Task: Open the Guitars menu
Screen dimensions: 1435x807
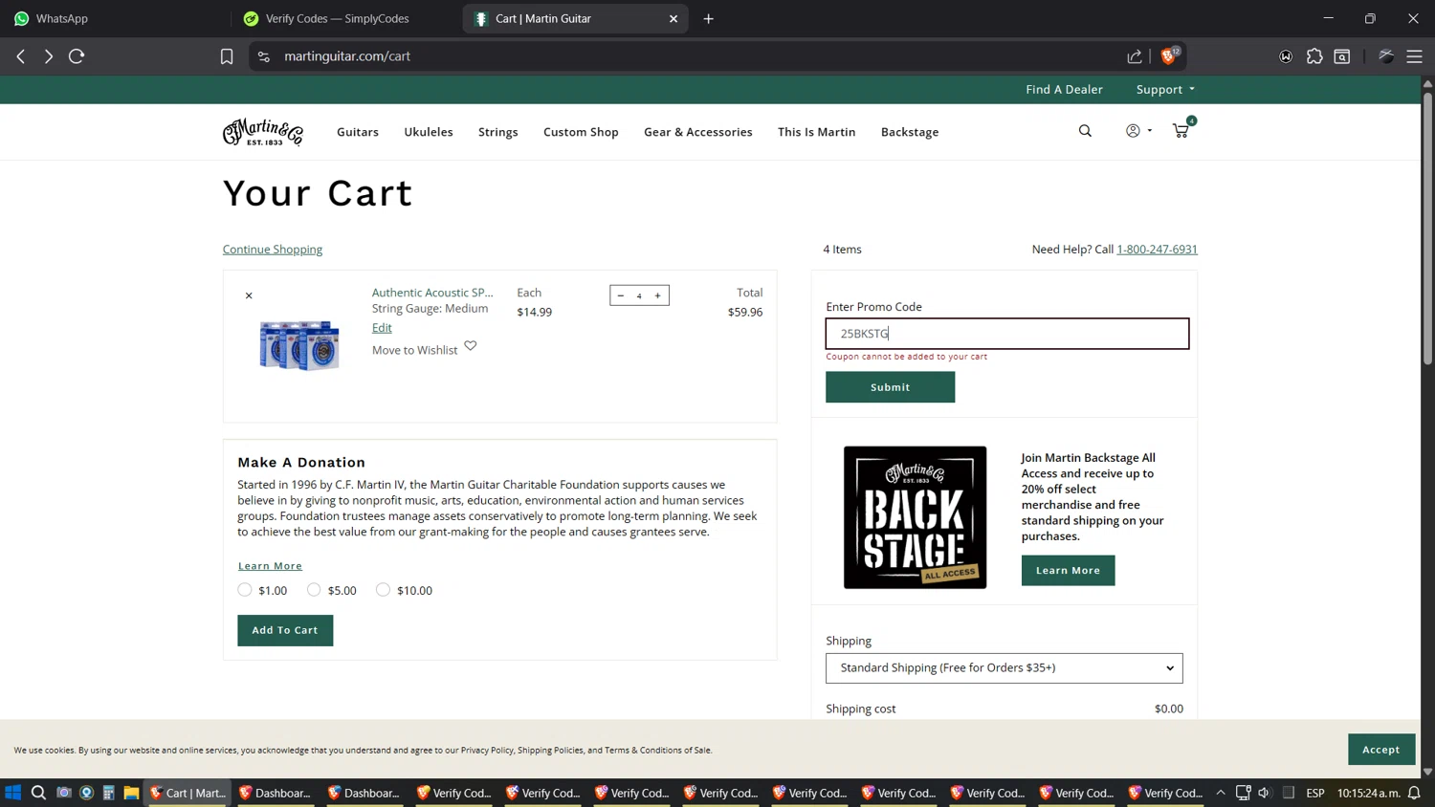Action: [358, 132]
